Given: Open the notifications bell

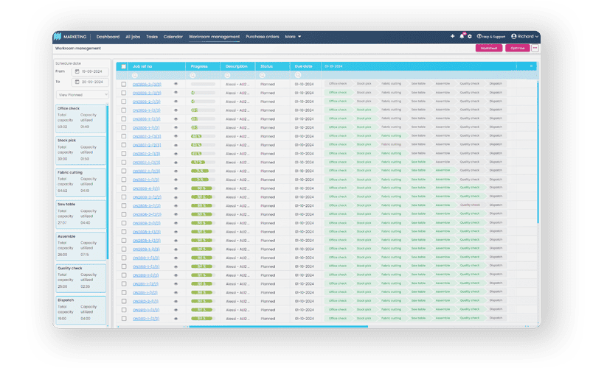Looking at the screenshot, I should tap(462, 36).
